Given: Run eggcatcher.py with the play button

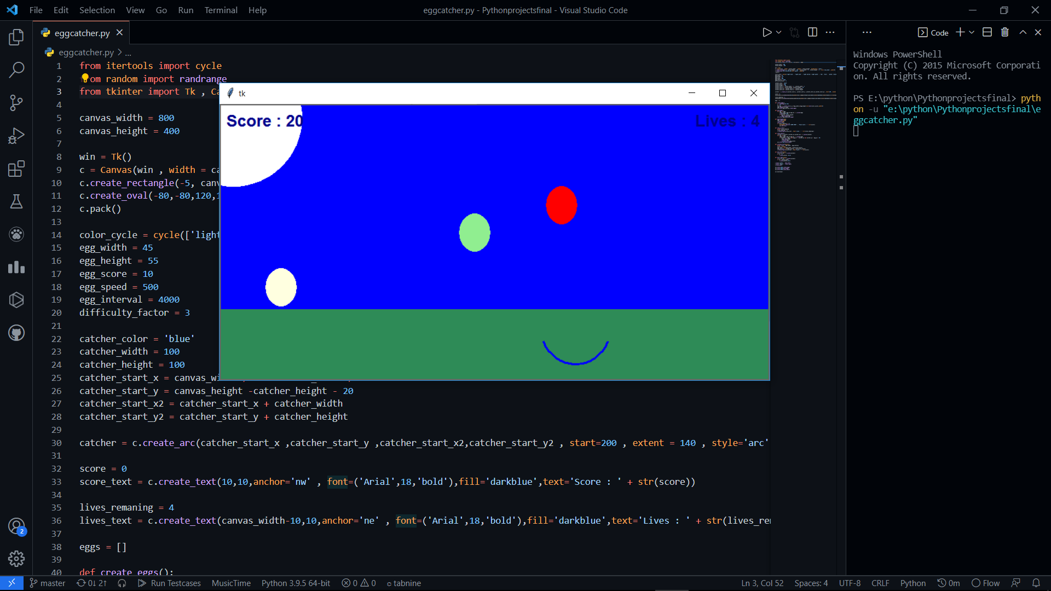Looking at the screenshot, I should coord(767,32).
